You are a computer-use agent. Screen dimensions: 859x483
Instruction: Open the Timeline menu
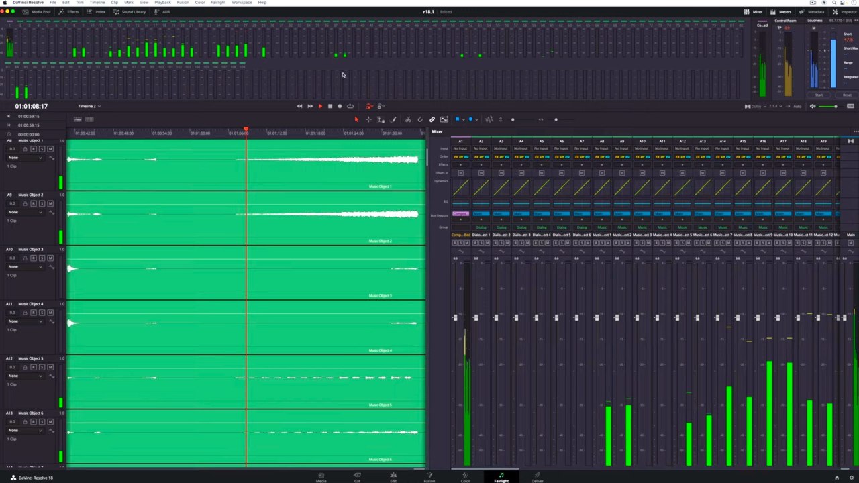(x=97, y=3)
